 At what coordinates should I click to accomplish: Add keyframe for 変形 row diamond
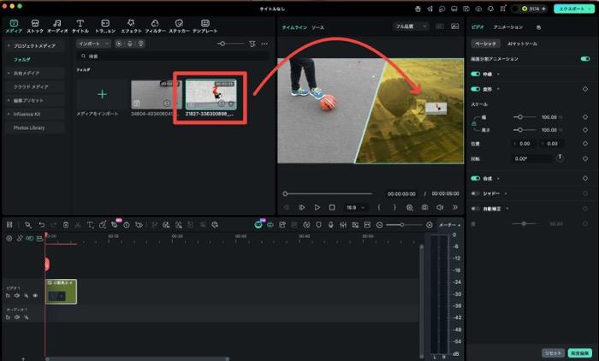point(585,89)
